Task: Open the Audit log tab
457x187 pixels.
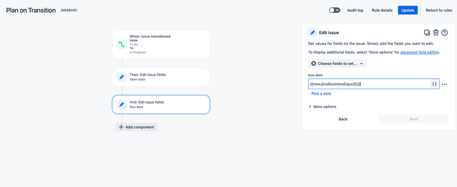Action: (x=355, y=10)
